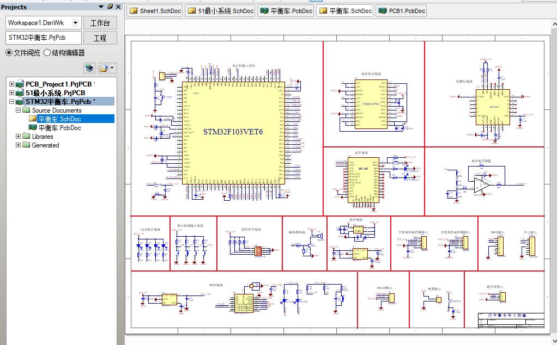Click the STM32平衡车.PrjPcb project name field
The height and width of the screenshot is (345, 557).
click(x=44, y=38)
